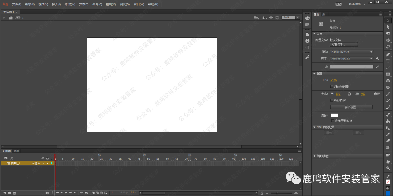Open the Flash Player 26 target dropdown
The image size is (393, 196).
(x=351, y=52)
